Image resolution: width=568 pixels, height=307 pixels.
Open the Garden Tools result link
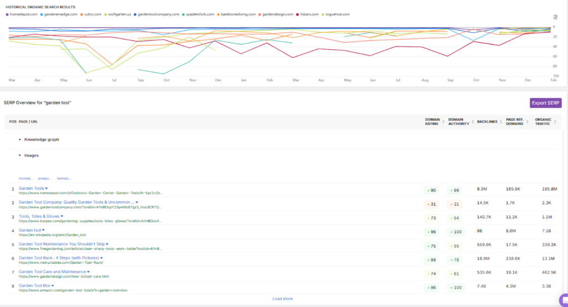pyautogui.click(x=31, y=188)
